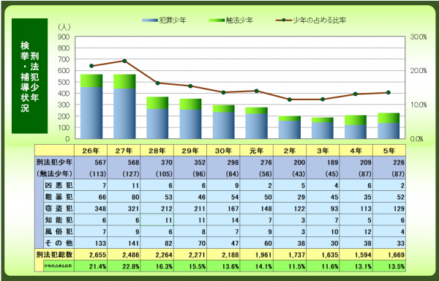Select the 刑法犯総数 row label
Image resolution: width=439 pixels, height=281 pixels.
tap(55, 255)
